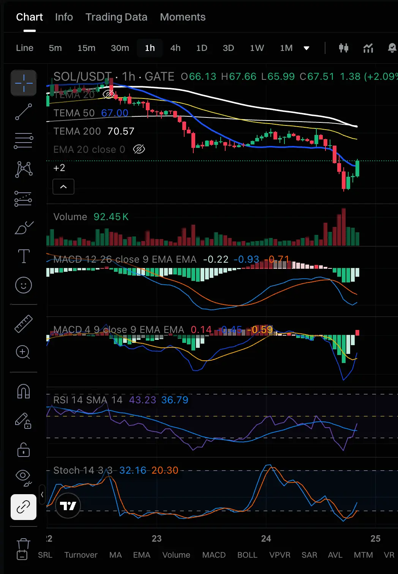
Task: Select Volume in the bottom indicator bar
Action: [x=176, y=555]
